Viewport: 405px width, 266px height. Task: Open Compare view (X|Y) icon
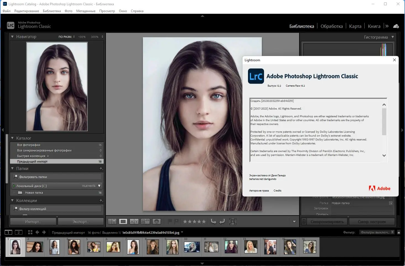tap(134, 221)
